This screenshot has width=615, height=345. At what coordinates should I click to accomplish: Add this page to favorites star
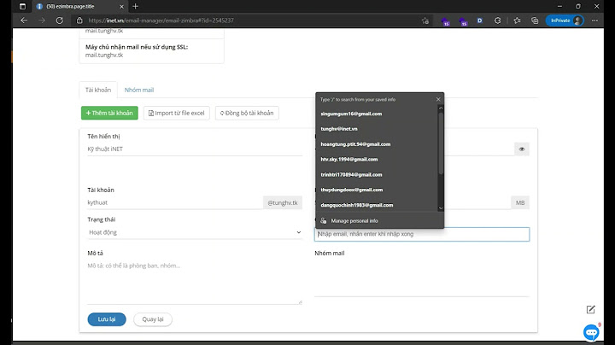point(425,20)
